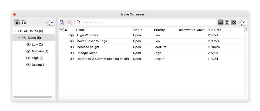
Task: Select the flat grouping view icon in sidebar
Action: (x=17, y=22)
